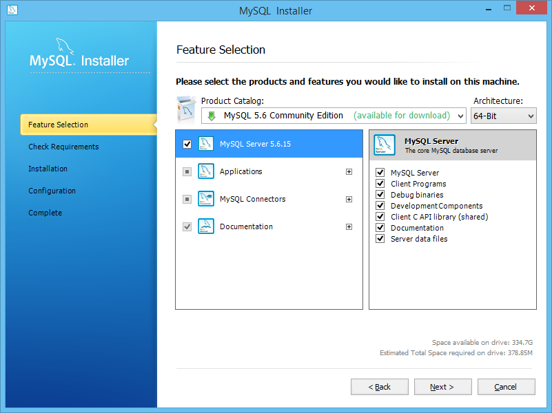Screen dimensions: 552x413
Task: Go to the Complete step
Action: (45, 213)
